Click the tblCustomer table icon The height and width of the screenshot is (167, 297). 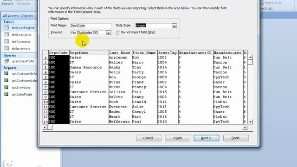[x=6, y=41]
